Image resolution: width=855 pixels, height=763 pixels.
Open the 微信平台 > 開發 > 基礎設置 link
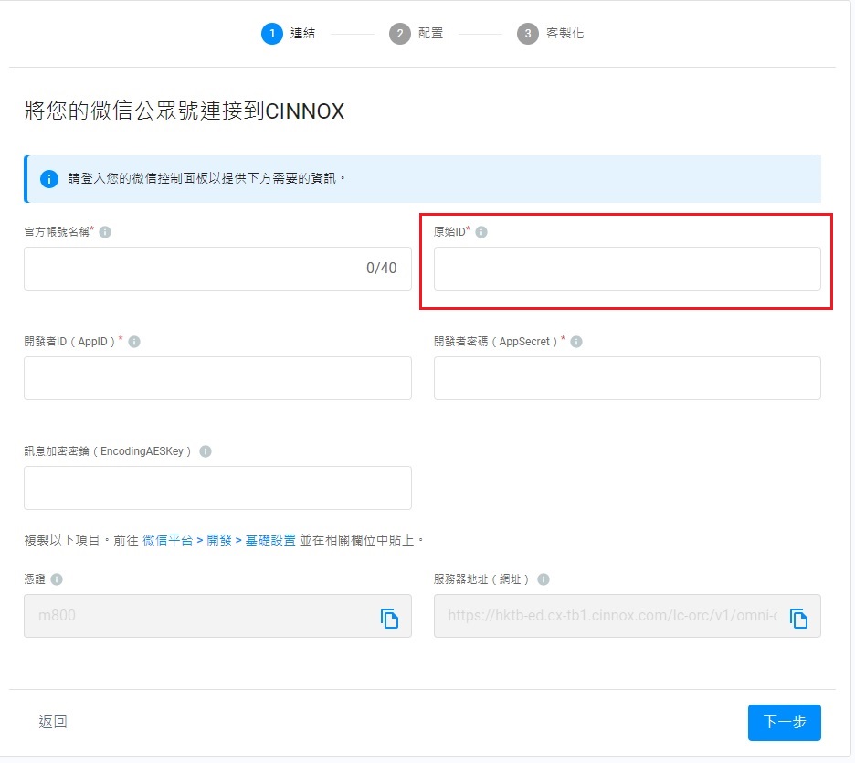(x=219, y=540)
